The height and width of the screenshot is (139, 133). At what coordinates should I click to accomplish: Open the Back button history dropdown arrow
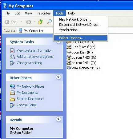[x=21, y=22]
